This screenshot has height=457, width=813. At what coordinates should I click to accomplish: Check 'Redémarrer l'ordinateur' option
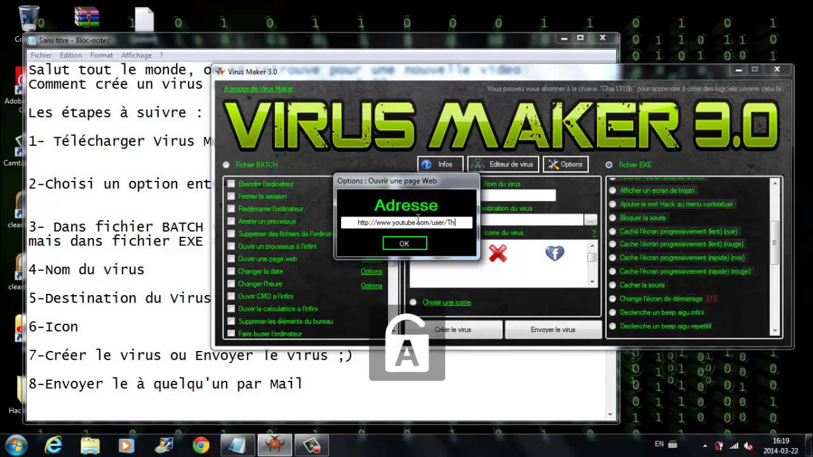point(231,209)
